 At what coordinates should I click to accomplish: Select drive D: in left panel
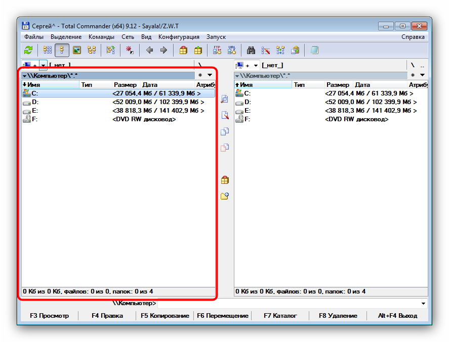click(x=118, y=102)
